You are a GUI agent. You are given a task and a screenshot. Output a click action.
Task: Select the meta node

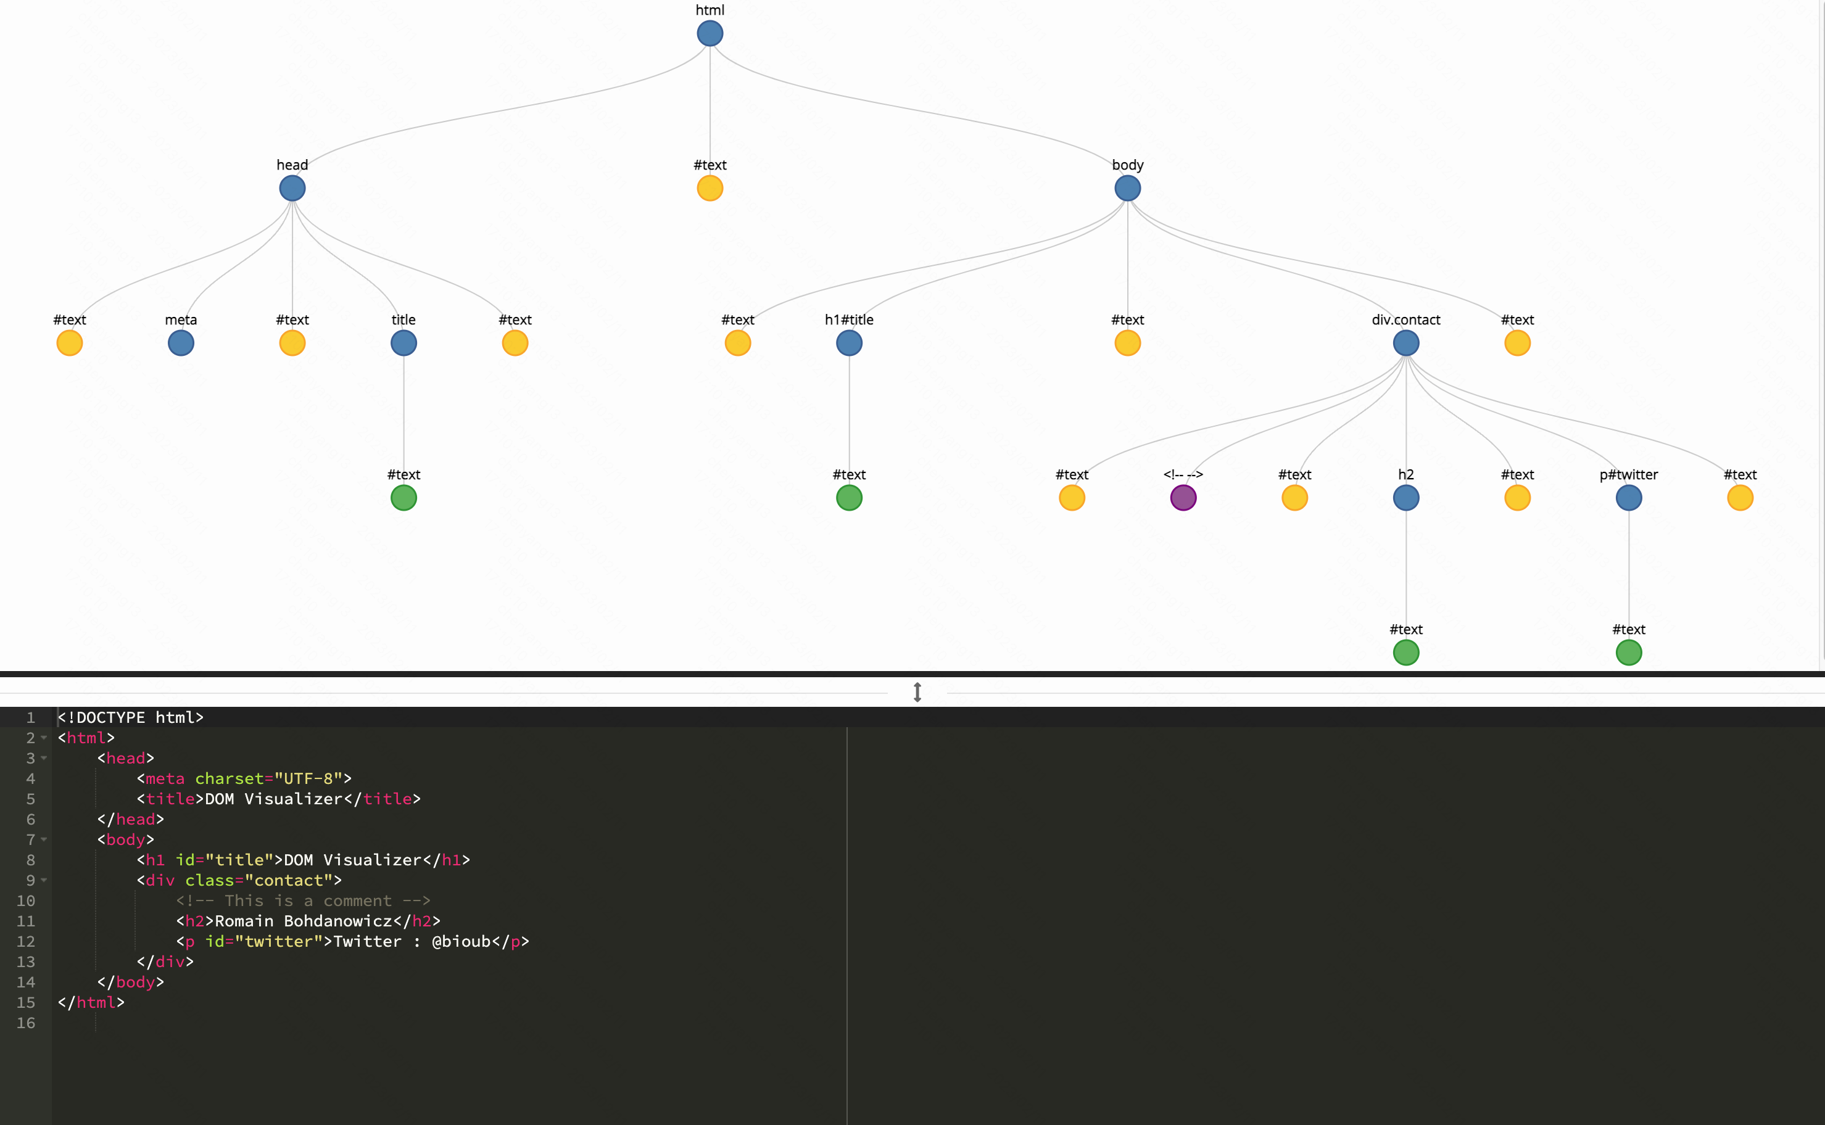pos(180,342)
